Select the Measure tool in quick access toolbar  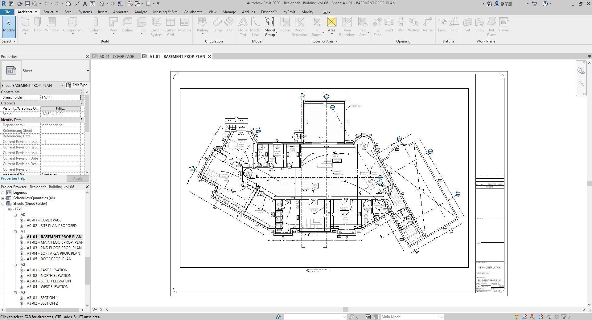coord(78,4)
